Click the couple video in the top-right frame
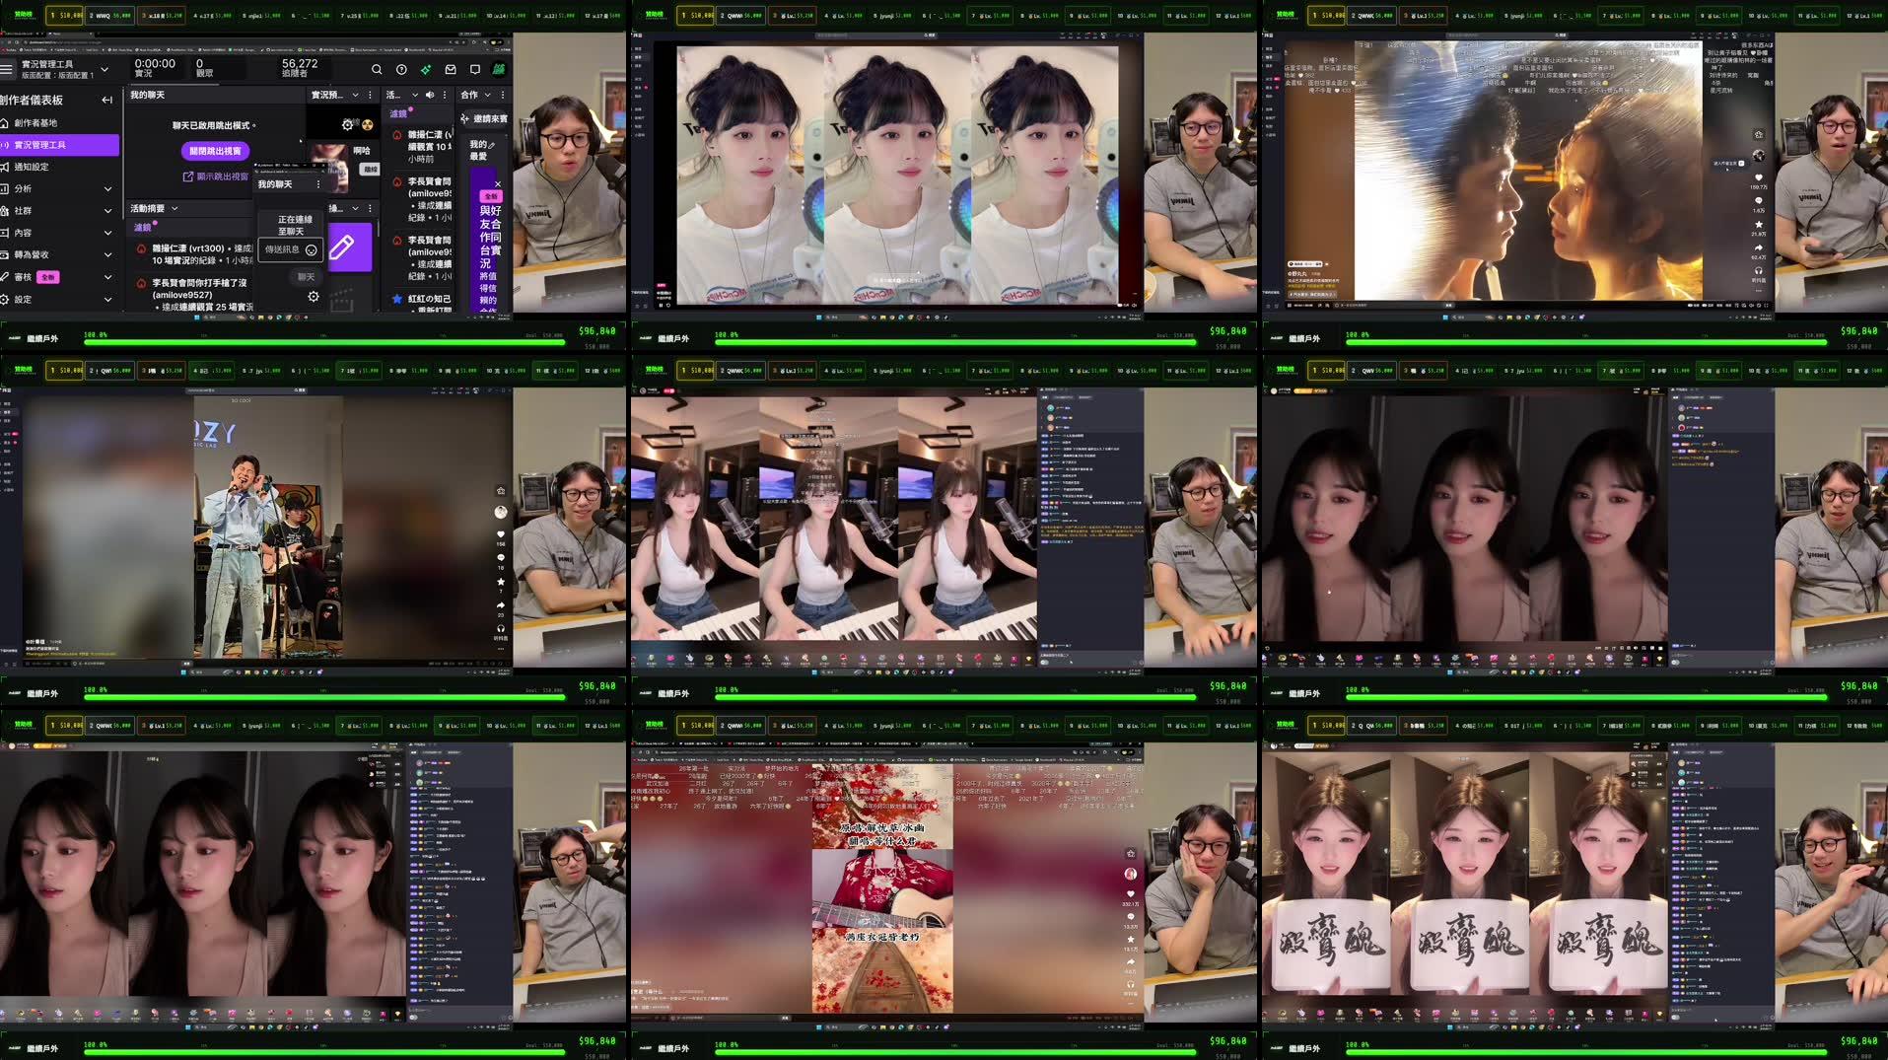This screenshot has width=1888, height=1060. coord(1527,171)
